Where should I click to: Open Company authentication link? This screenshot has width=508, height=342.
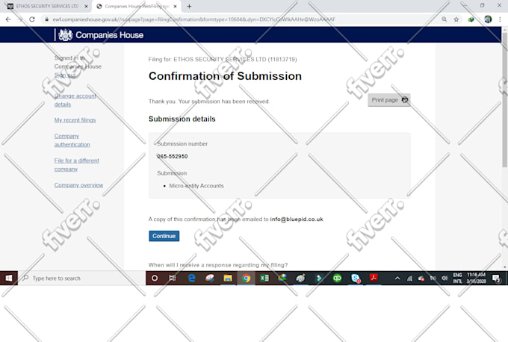tap(72, 140)
